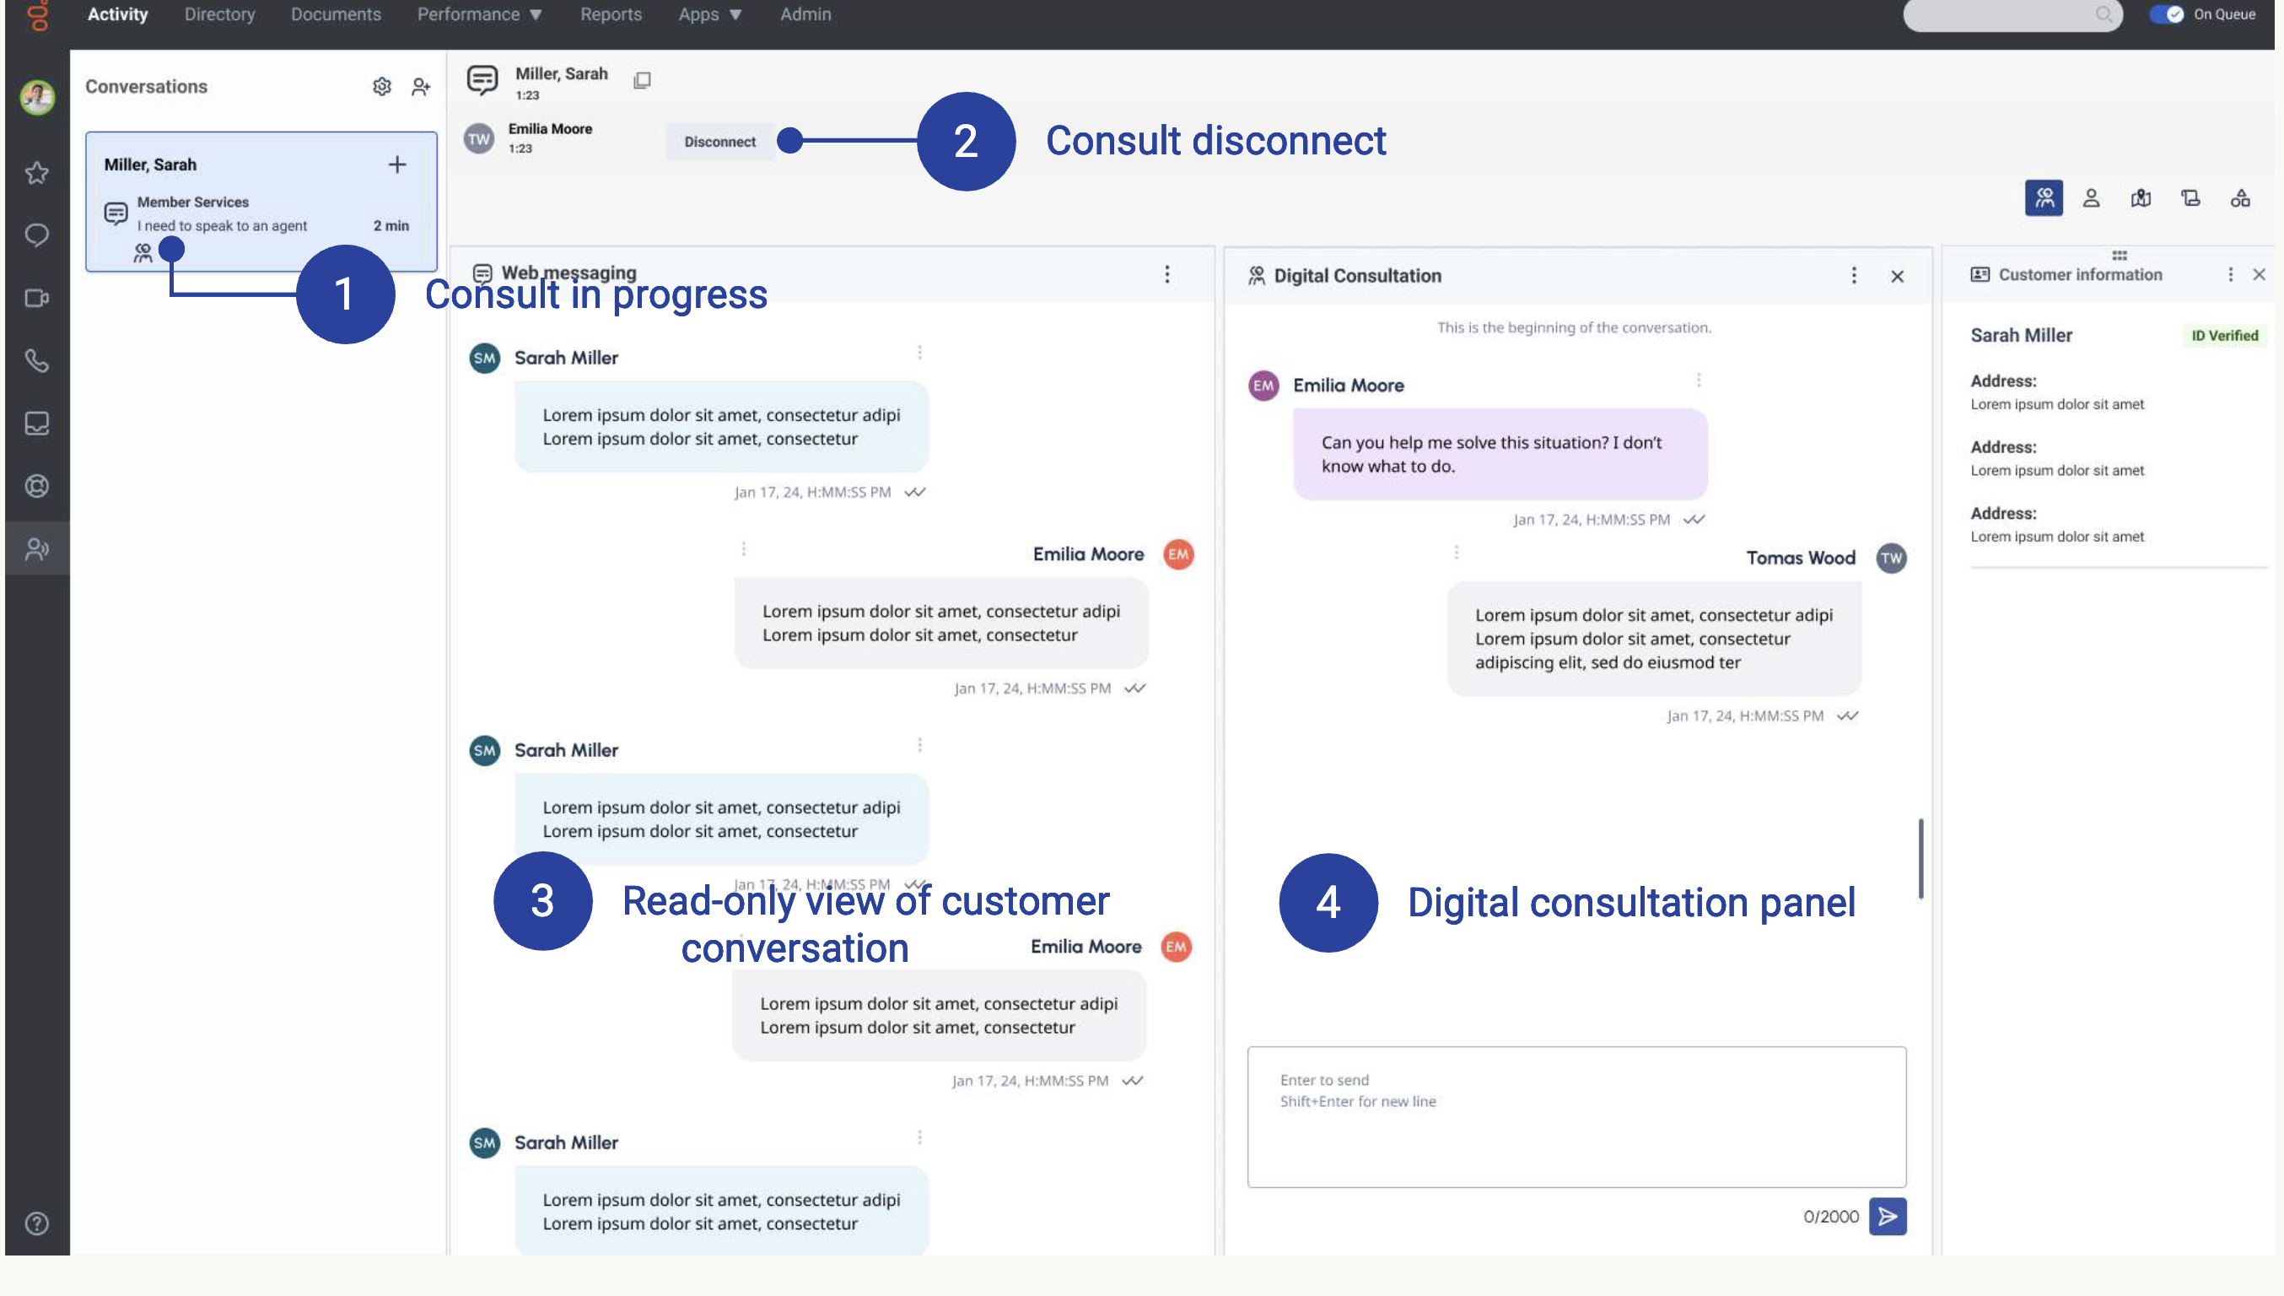The width and height of the screenshot is (2284, 1296).
Task: Expand the Performance dropdown menu
Action: (480, 14)
